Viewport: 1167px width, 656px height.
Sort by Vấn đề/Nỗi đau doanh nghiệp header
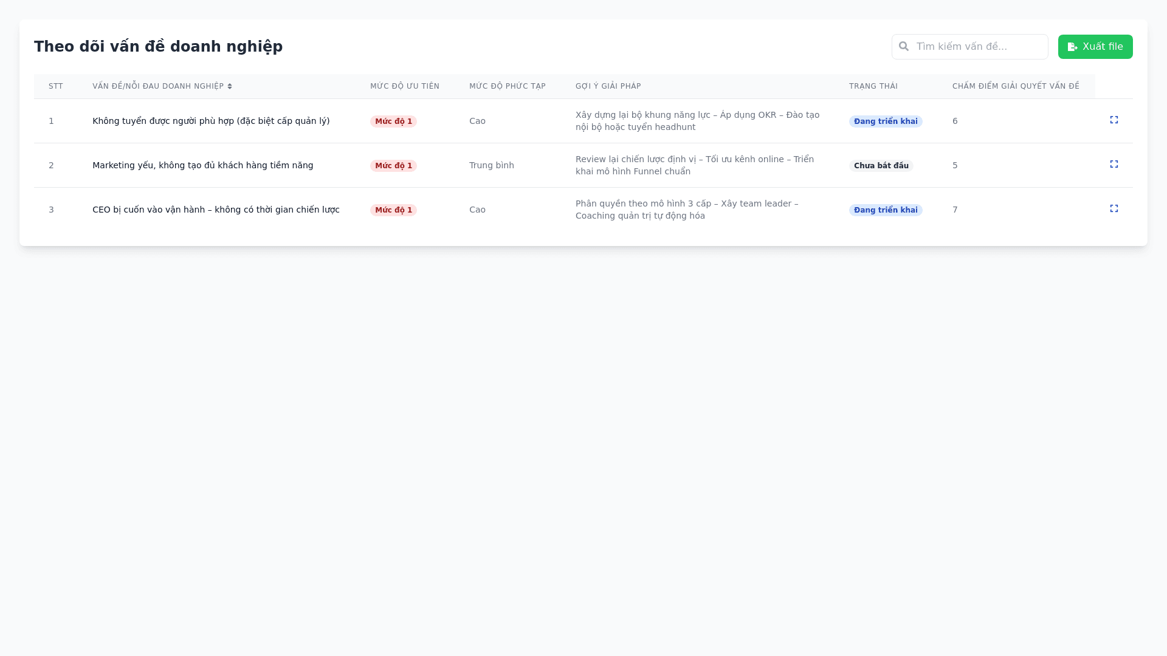(x=158, y=86)
